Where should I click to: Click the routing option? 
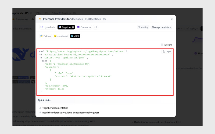(143, 27)
